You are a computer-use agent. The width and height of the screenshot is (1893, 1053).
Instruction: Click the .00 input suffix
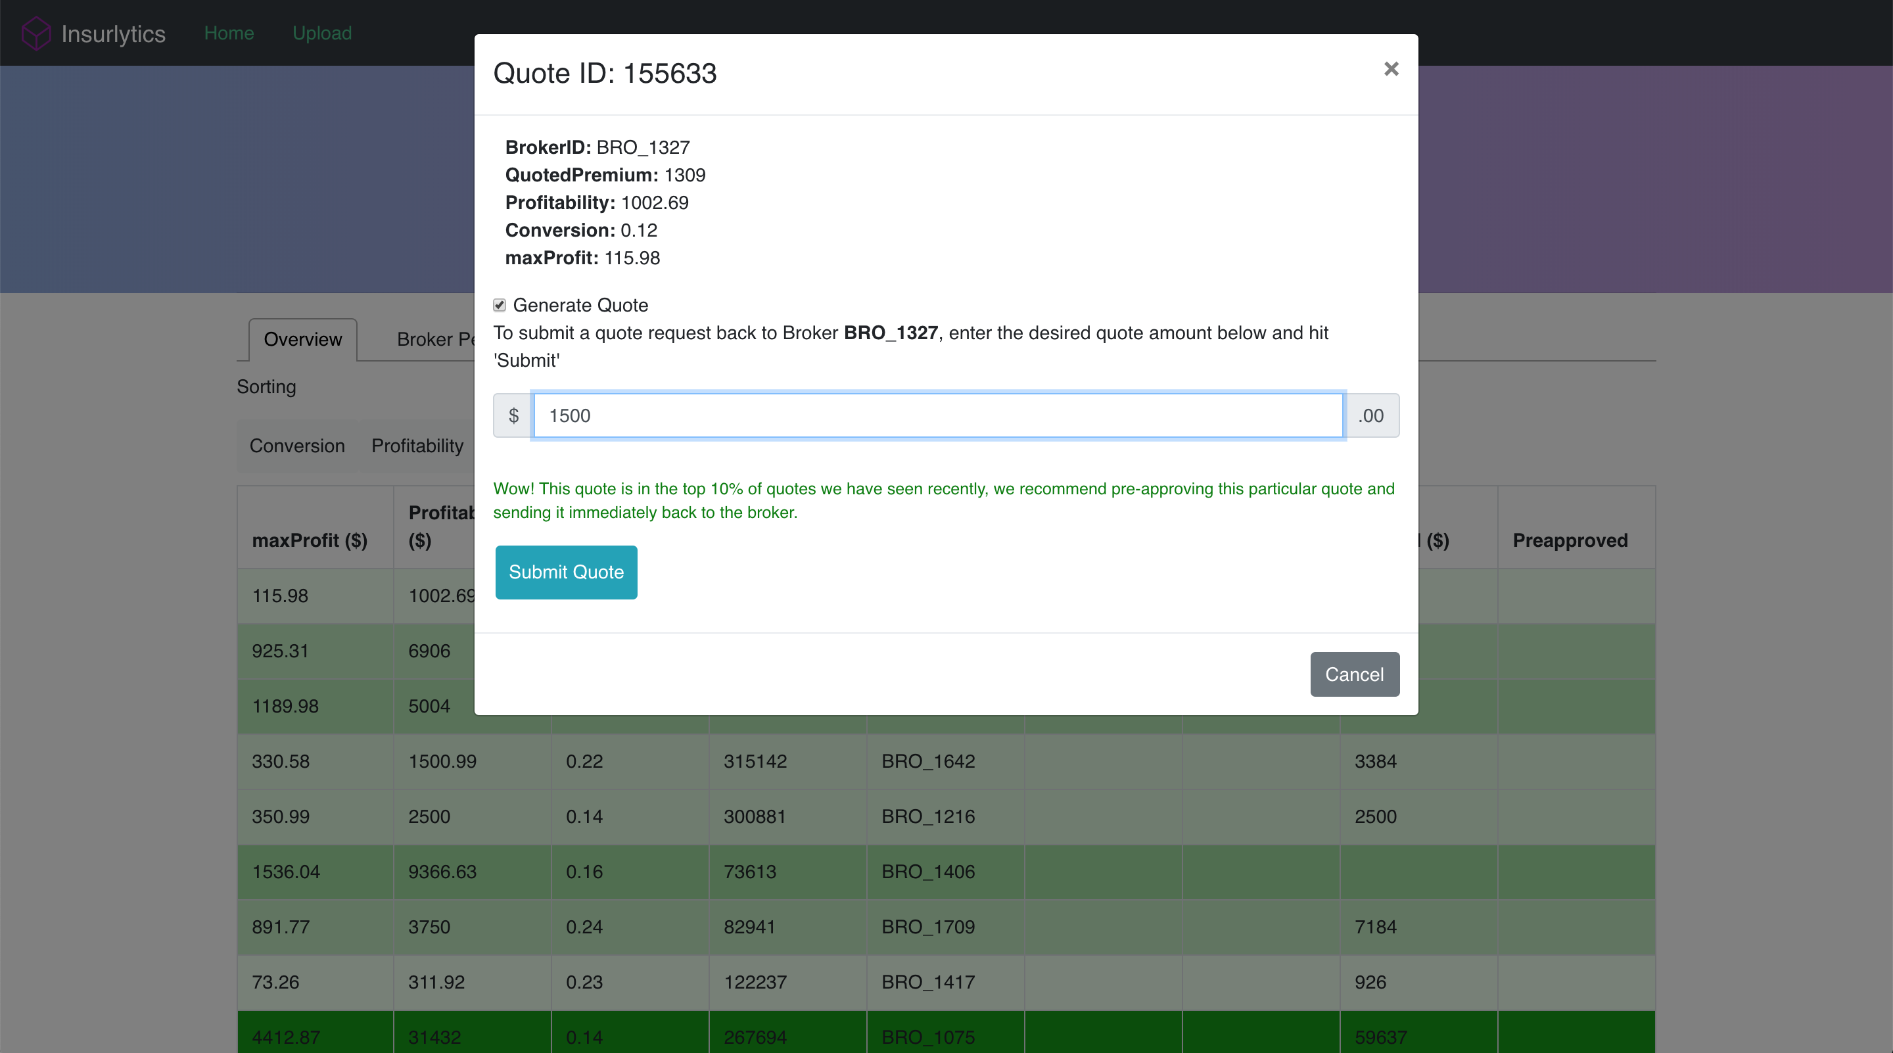[x=1370, y=415]
